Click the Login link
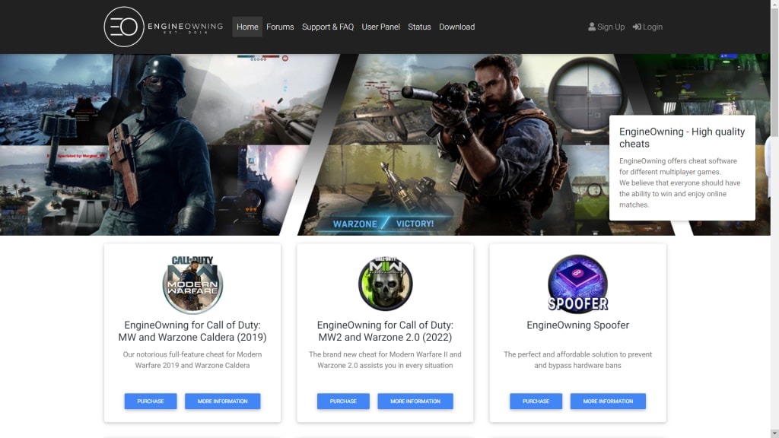Viewport: 779px width, 438px height. (647, 27)
